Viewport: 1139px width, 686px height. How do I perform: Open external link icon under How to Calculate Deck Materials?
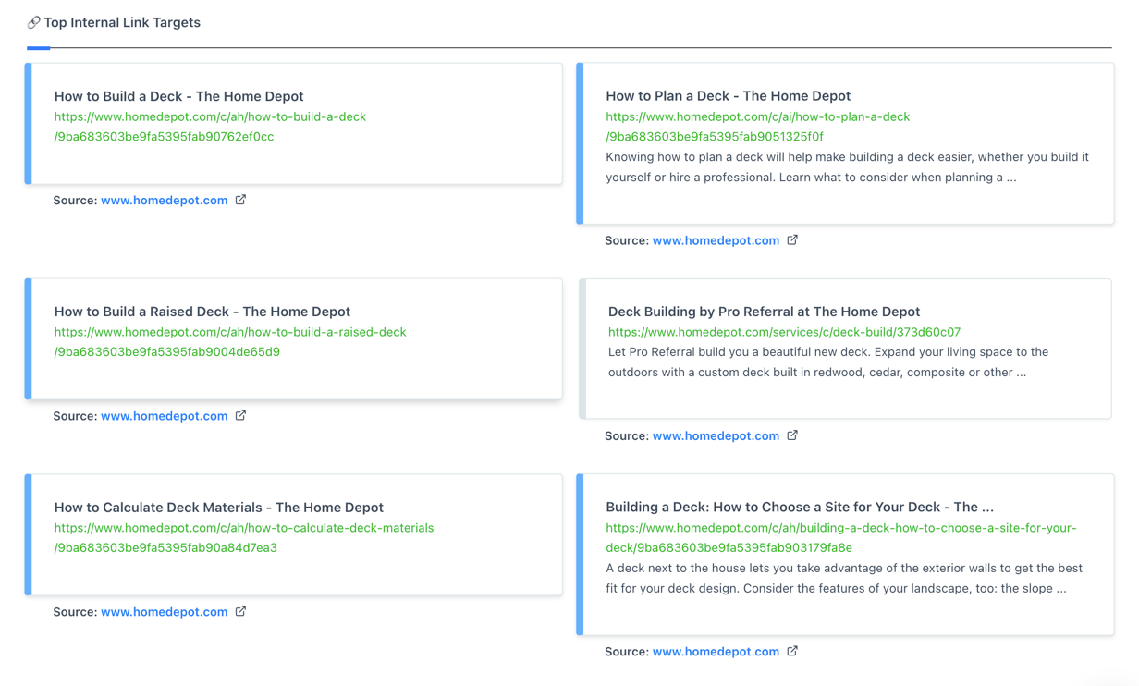coord(240,612)
